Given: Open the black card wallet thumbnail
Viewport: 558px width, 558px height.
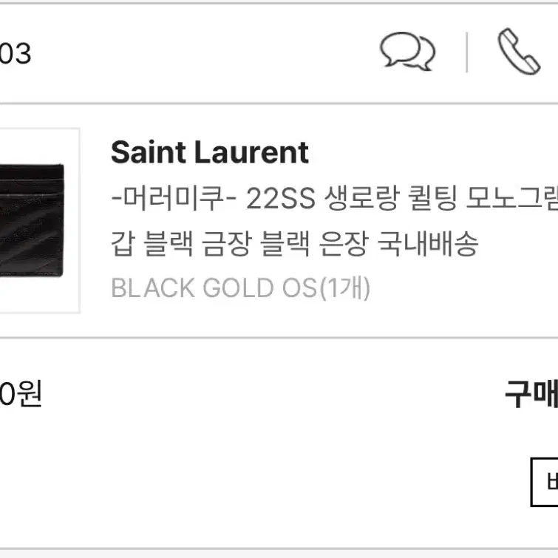Looking at the screenshot, I should (39, 220).
